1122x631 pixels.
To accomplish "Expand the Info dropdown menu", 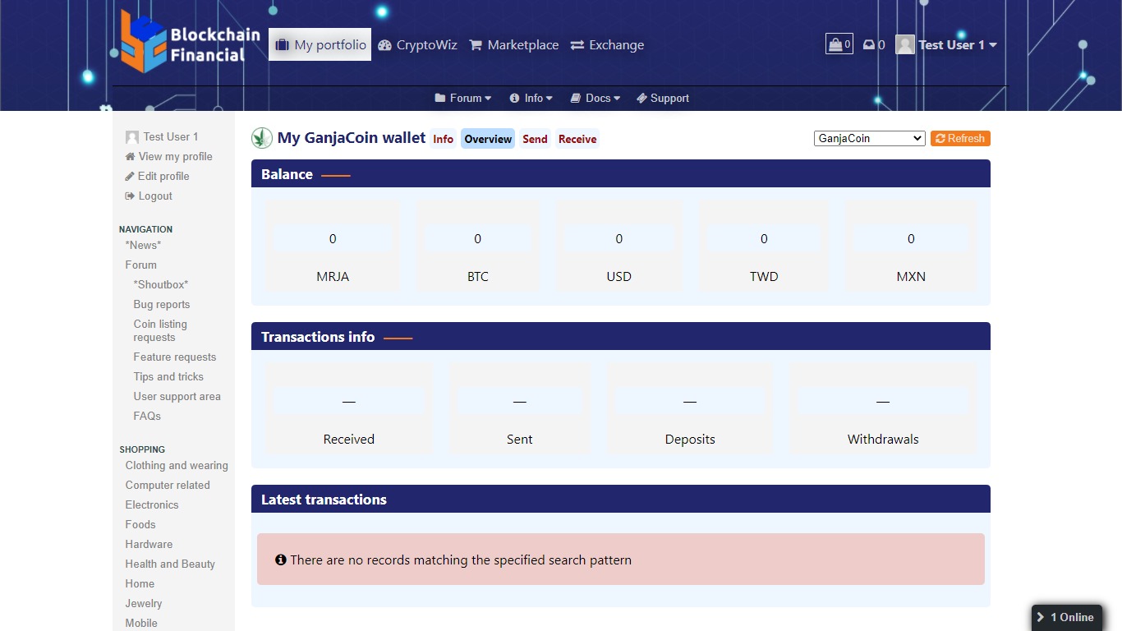I will pyautogui.click(x=531, y=98).
